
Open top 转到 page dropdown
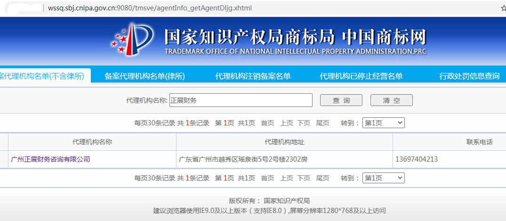click(383, 123)
